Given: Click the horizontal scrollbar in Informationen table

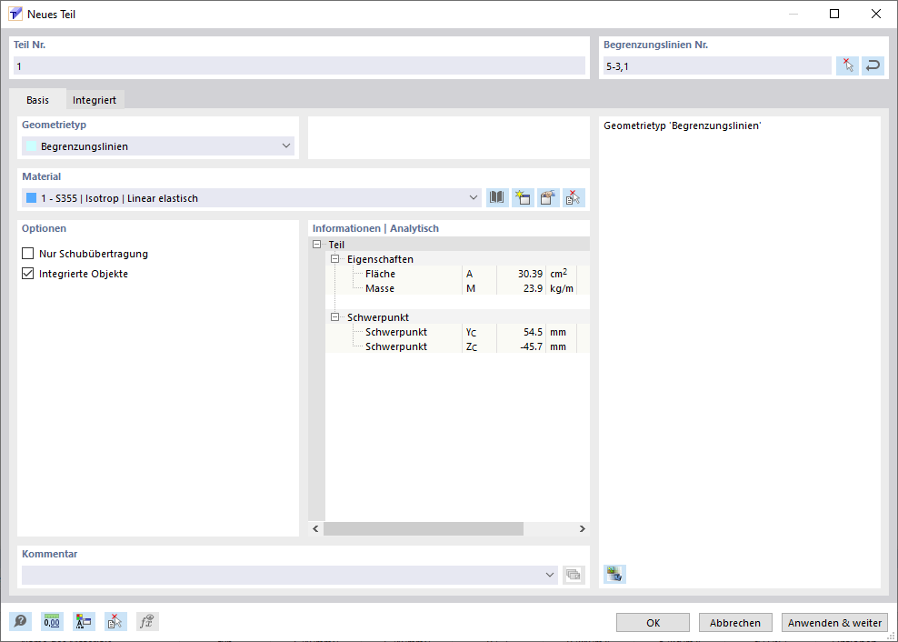Looking at the screenshot, I should [424, 528].
